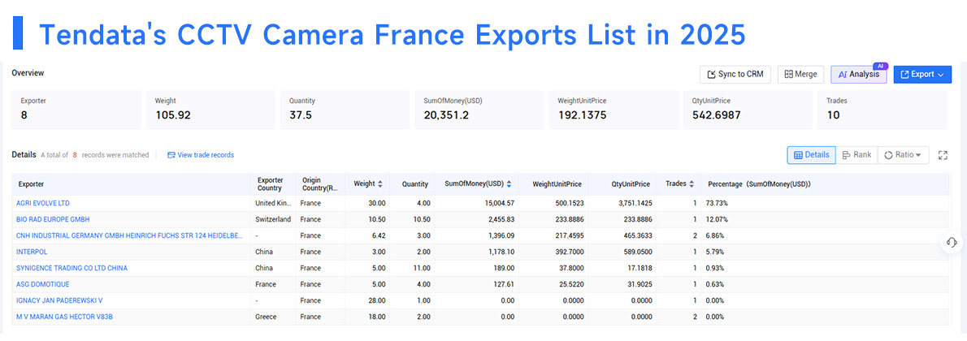Open exporter SYNIGENCE TRADING CO LTD CHINA
The height and width of the screenshot is (341, 967).
click(x=73, y=268)
